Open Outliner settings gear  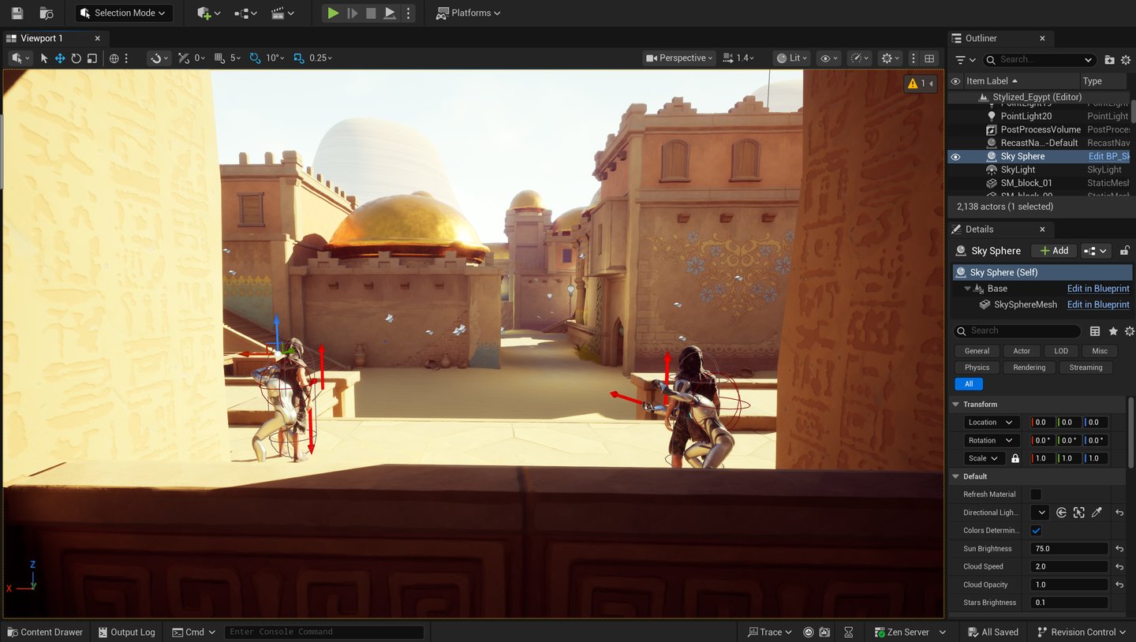(x=1127, y=60)
